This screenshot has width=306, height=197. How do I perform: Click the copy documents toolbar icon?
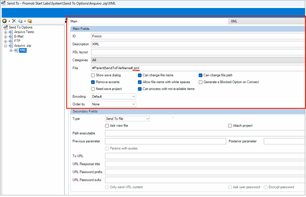point(20,21)
